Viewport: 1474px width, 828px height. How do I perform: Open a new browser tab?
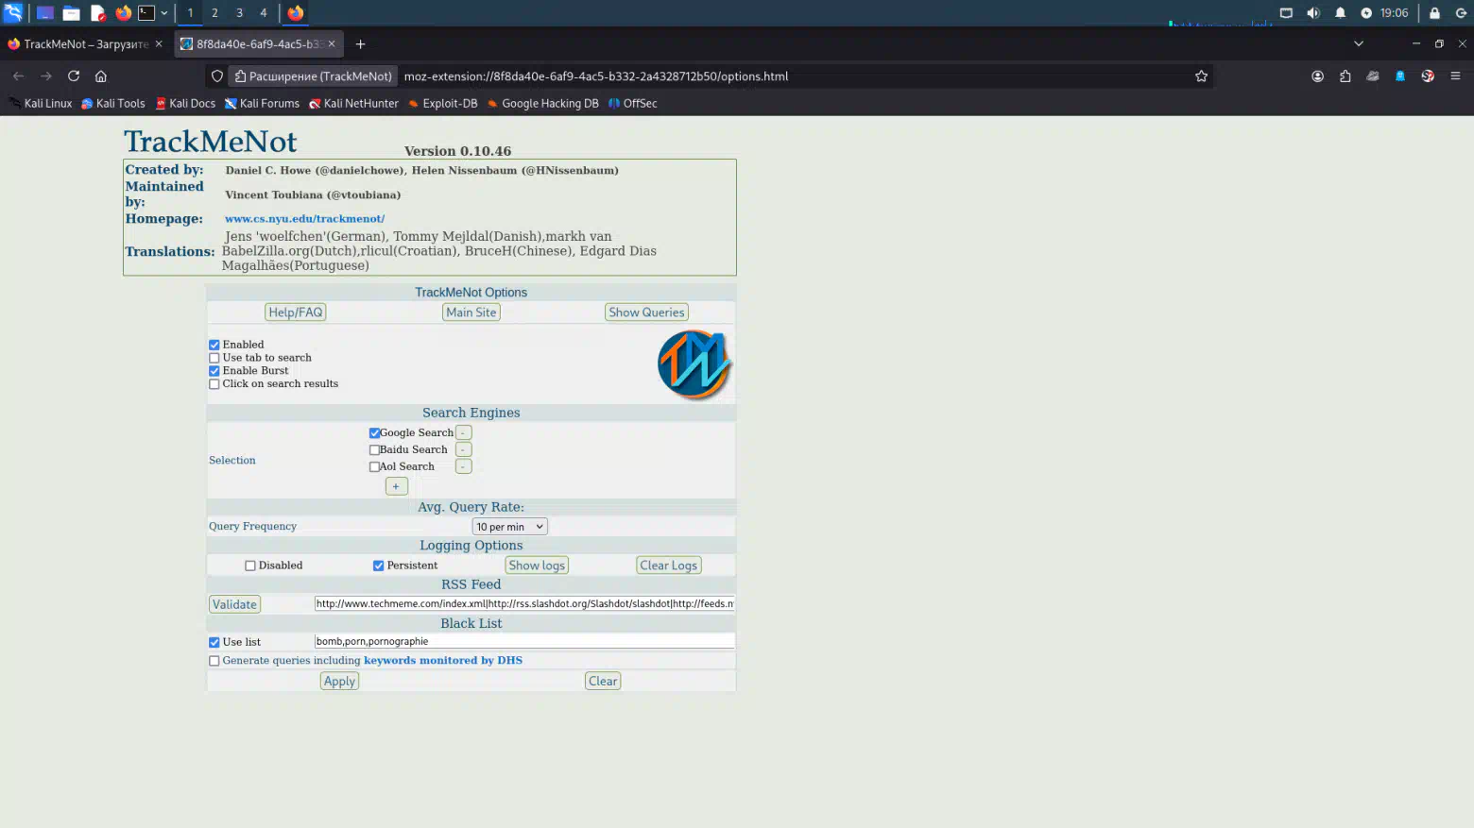360,44
